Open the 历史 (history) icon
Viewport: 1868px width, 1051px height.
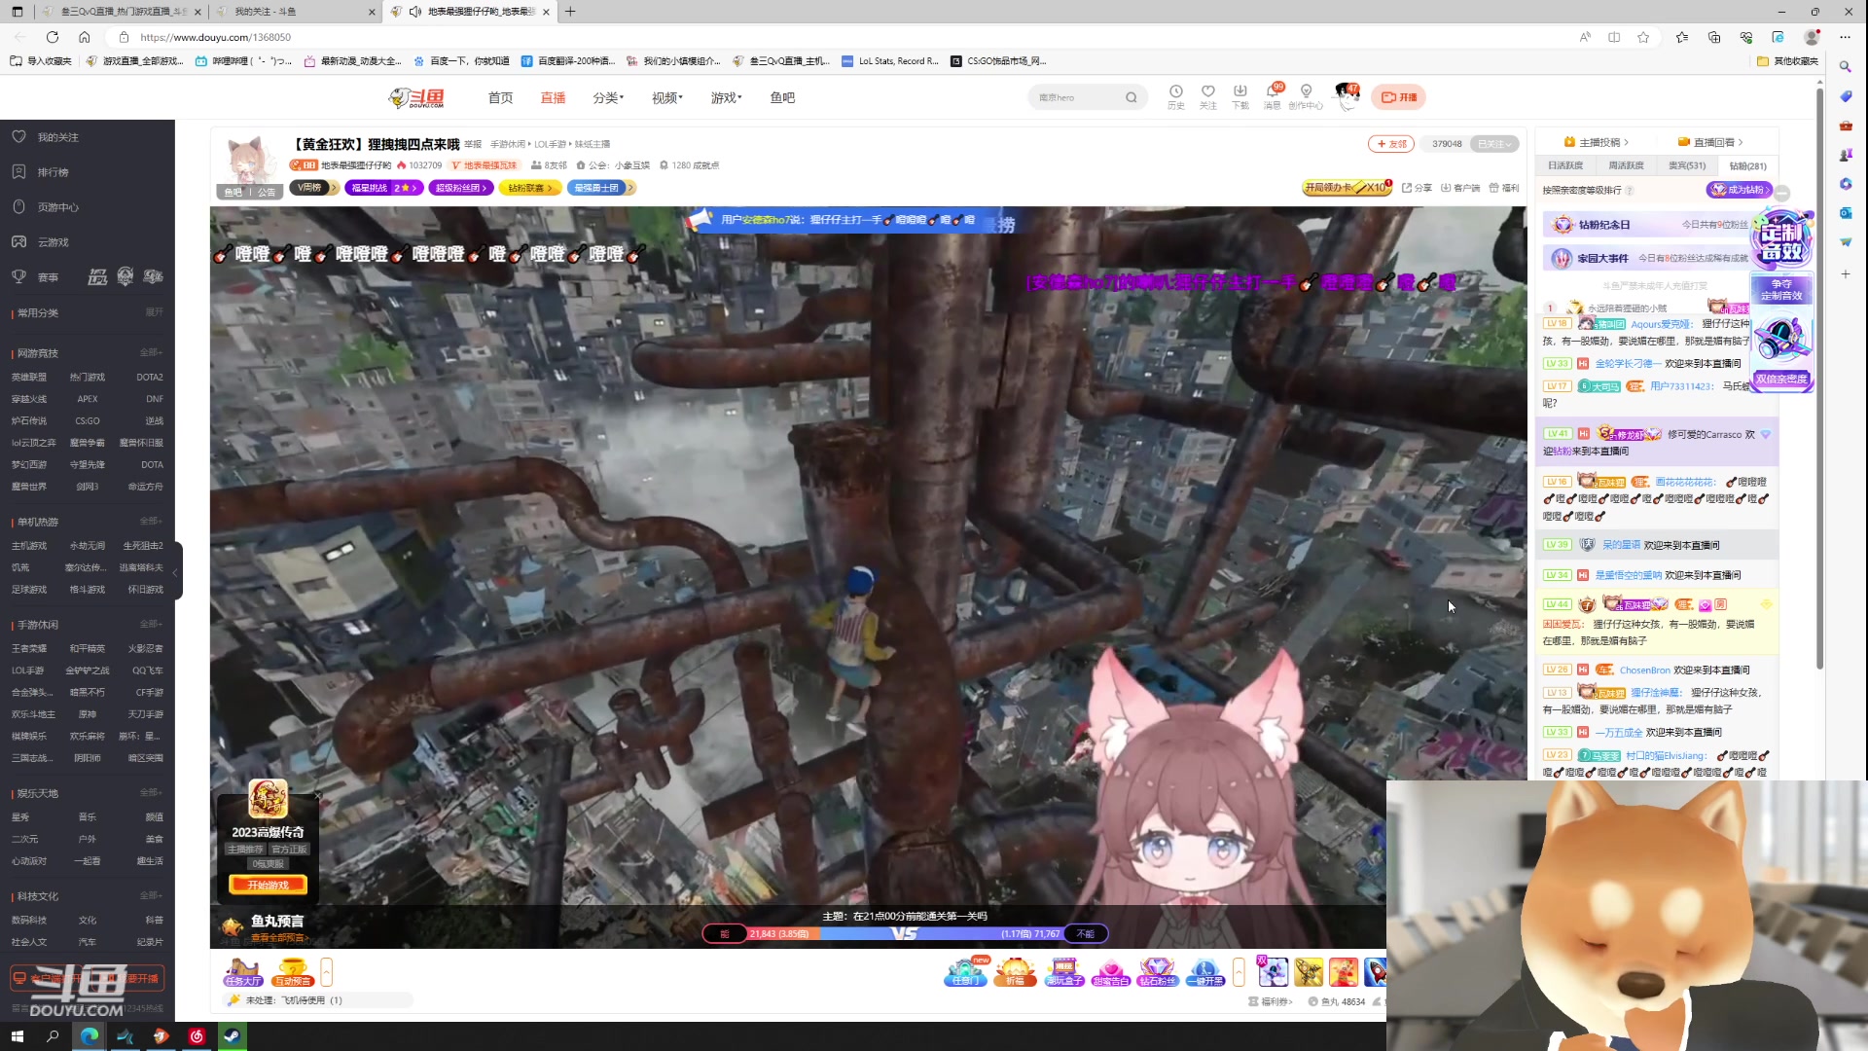[1175, 97]
